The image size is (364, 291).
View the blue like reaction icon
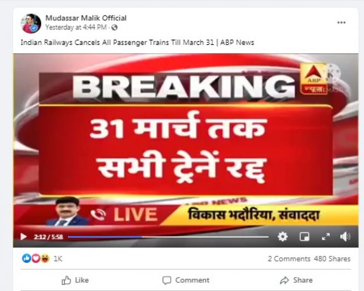point(26,258)
